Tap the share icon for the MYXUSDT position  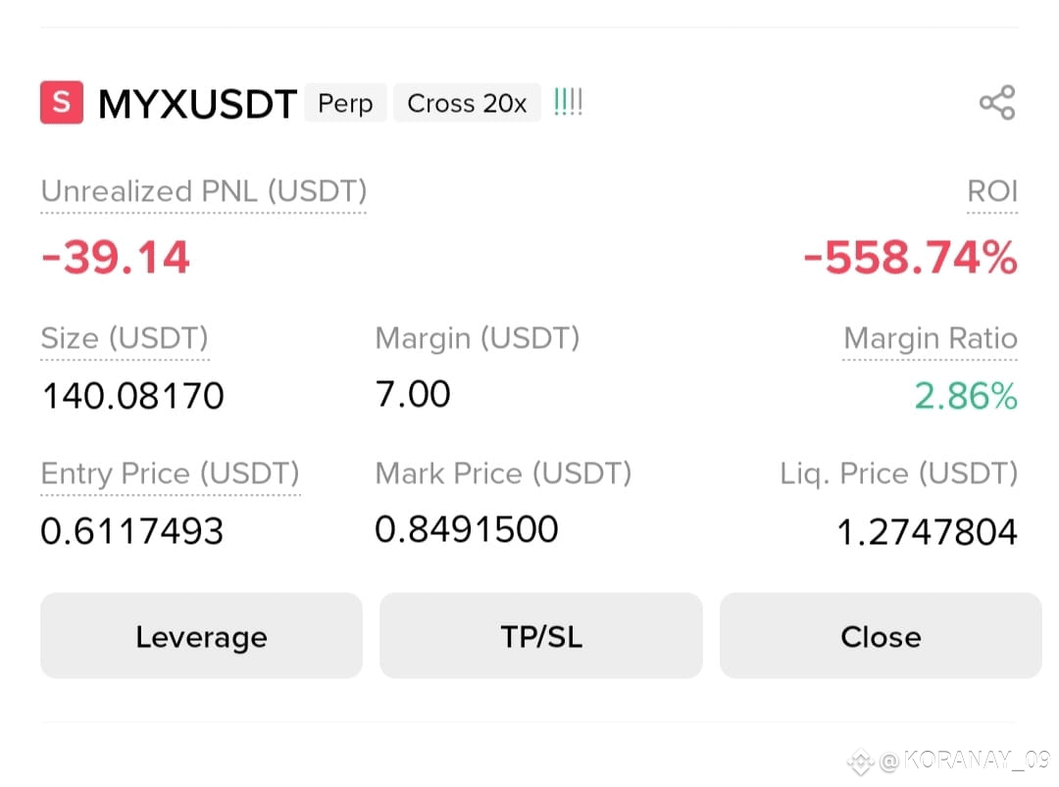pos(997,103)
